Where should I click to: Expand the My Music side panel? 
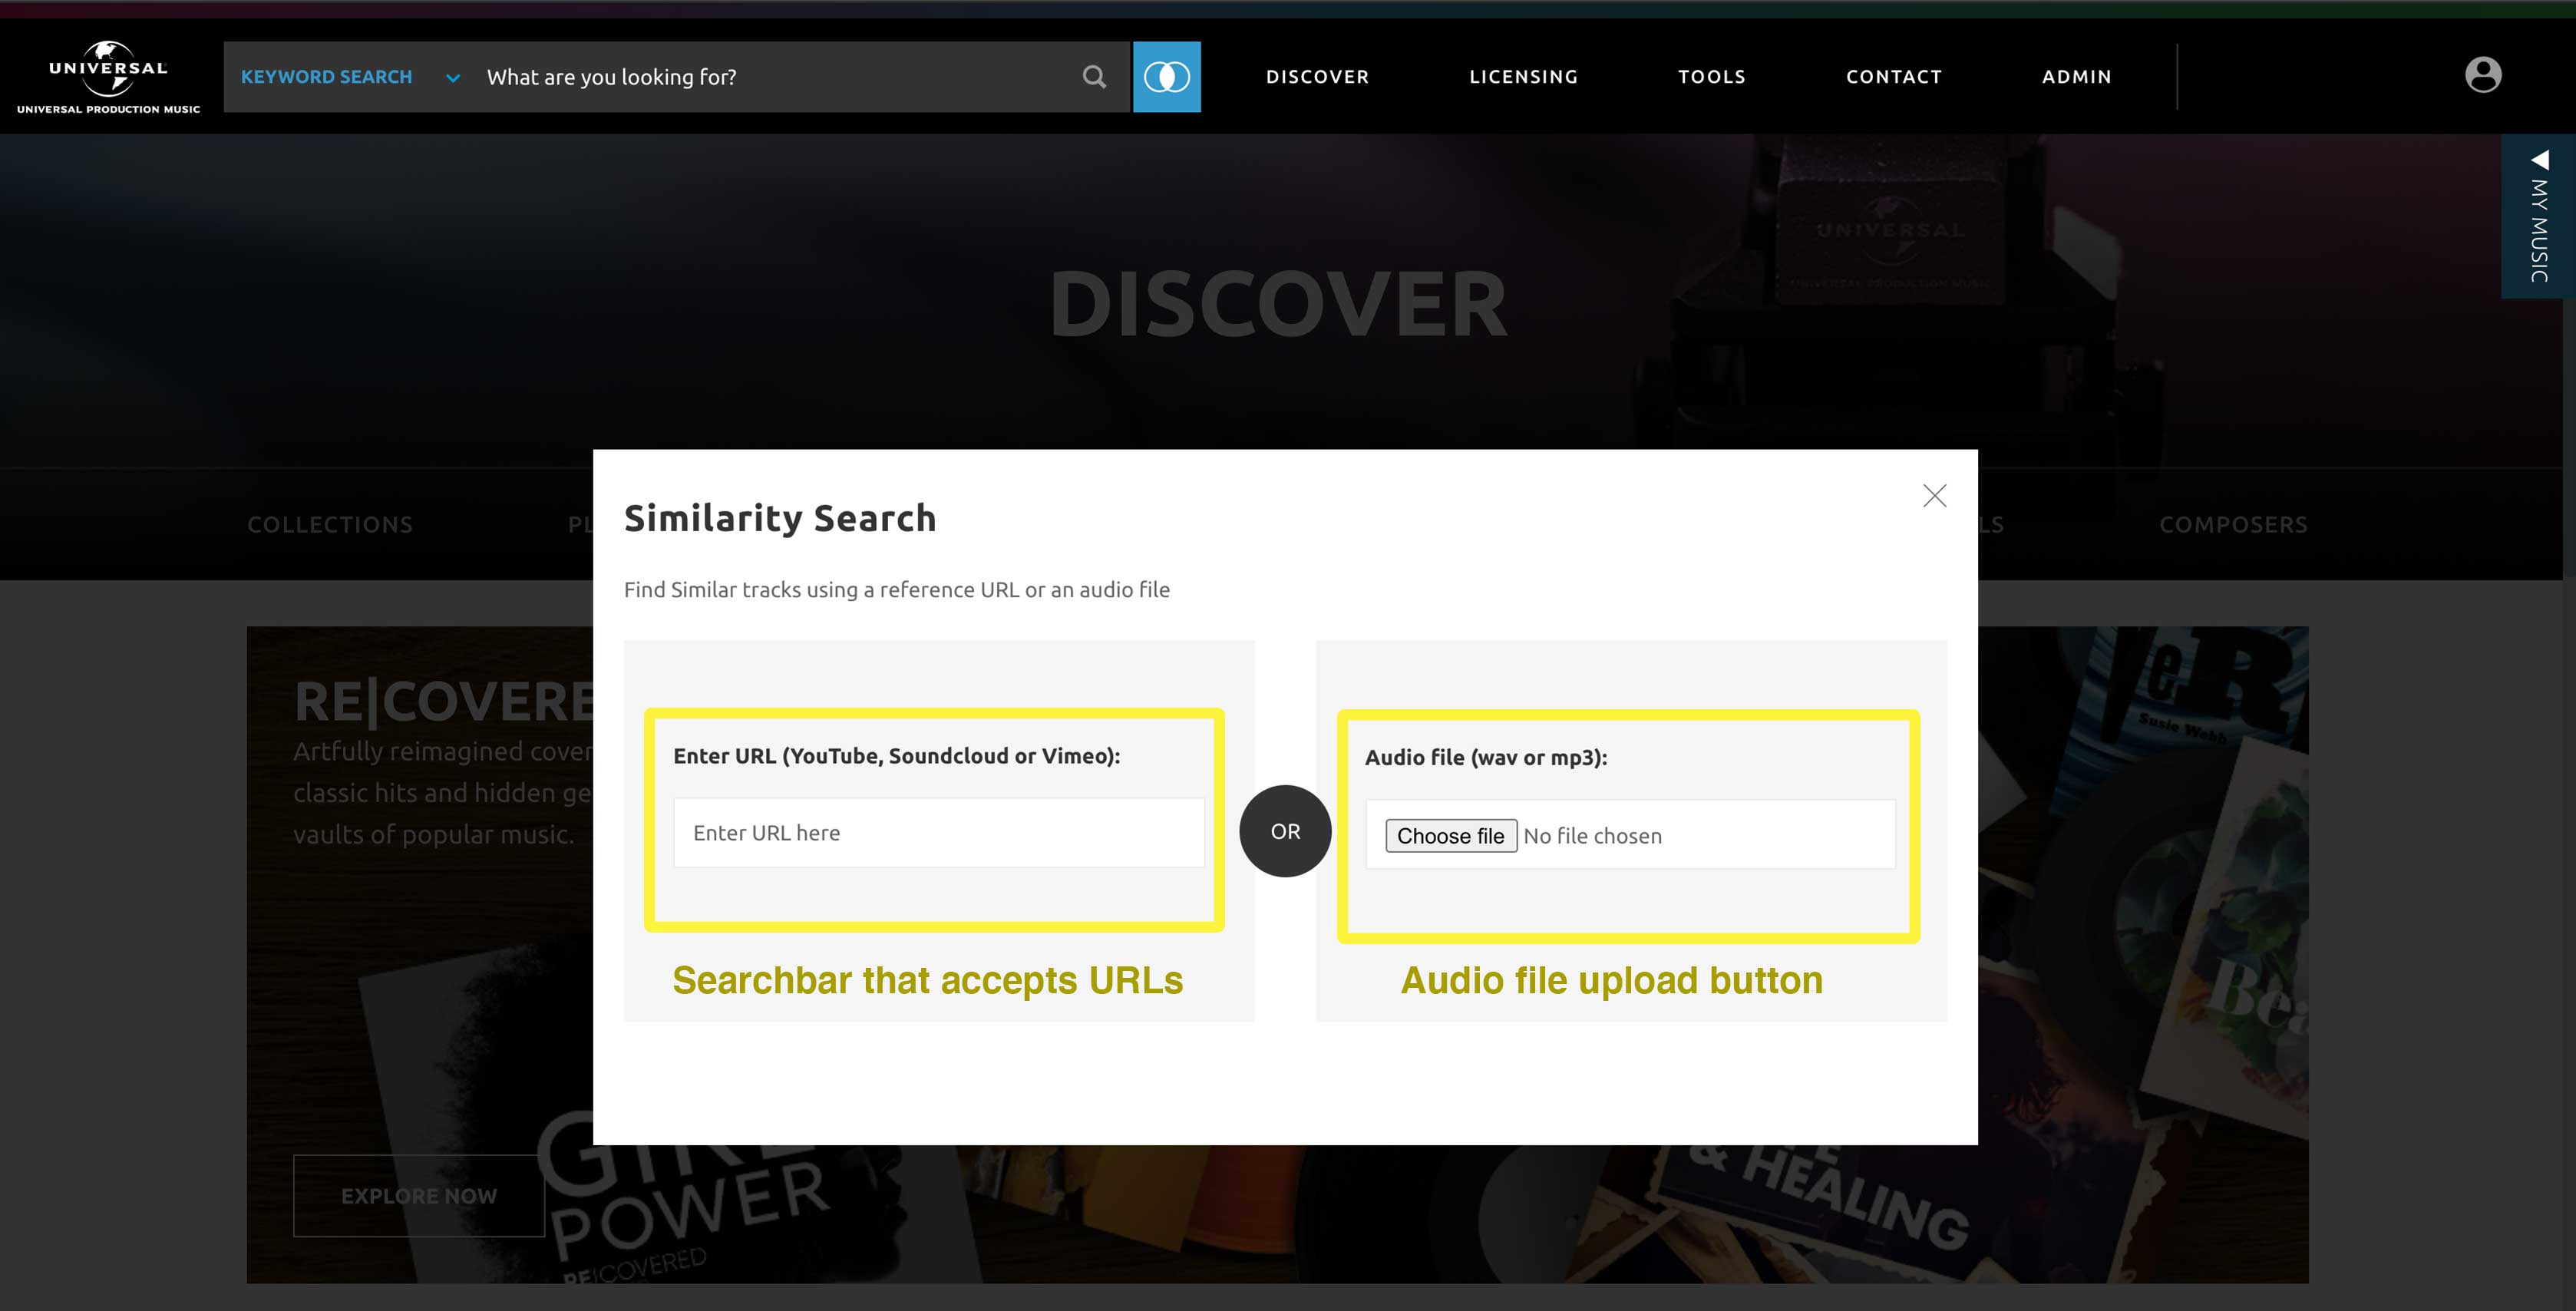coord(2538,216)
